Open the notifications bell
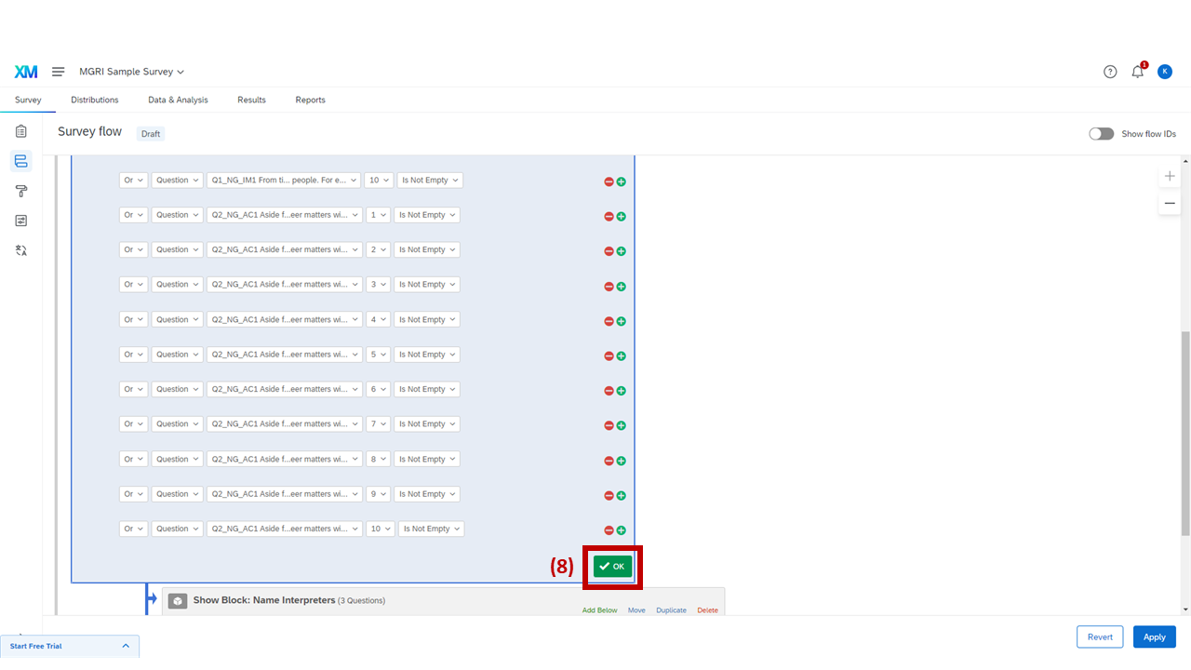The image size is (1191, 670). (x=1137, y=71)
